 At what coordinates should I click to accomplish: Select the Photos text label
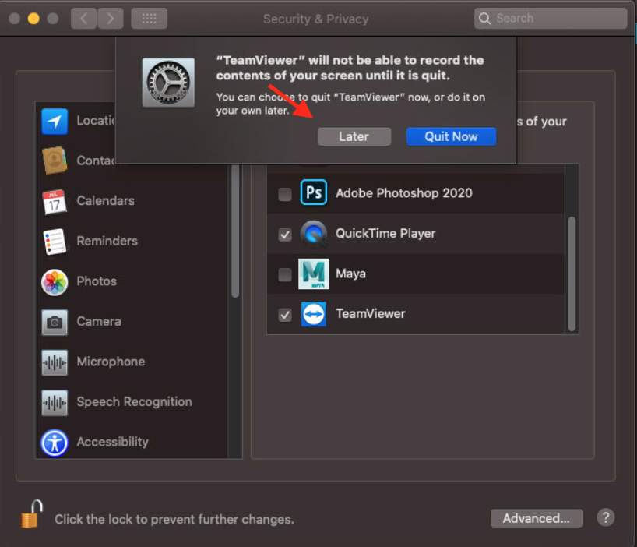coord(97,281)
